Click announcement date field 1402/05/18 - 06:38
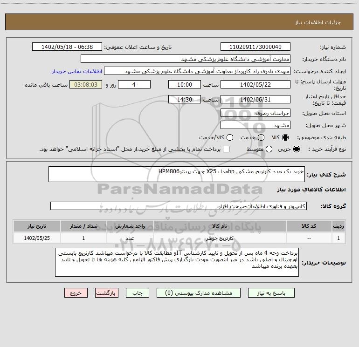The height and width of the screenshot is (347, 359). click(x=67, y=47)
